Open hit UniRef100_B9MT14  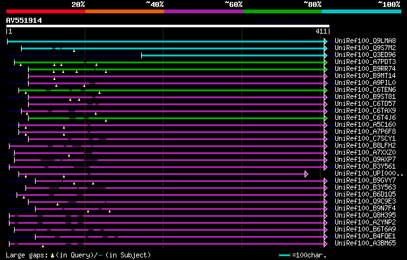tap(365, 76)
